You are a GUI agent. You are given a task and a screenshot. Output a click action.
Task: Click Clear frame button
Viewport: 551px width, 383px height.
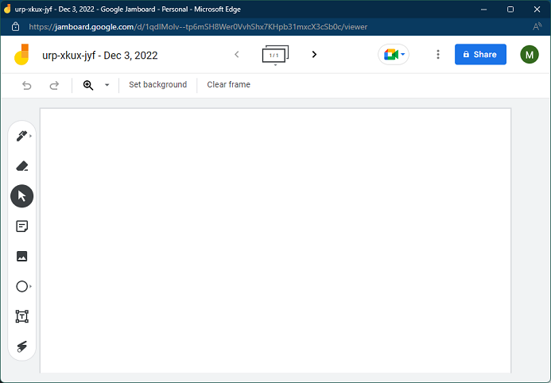pos(228,84)
